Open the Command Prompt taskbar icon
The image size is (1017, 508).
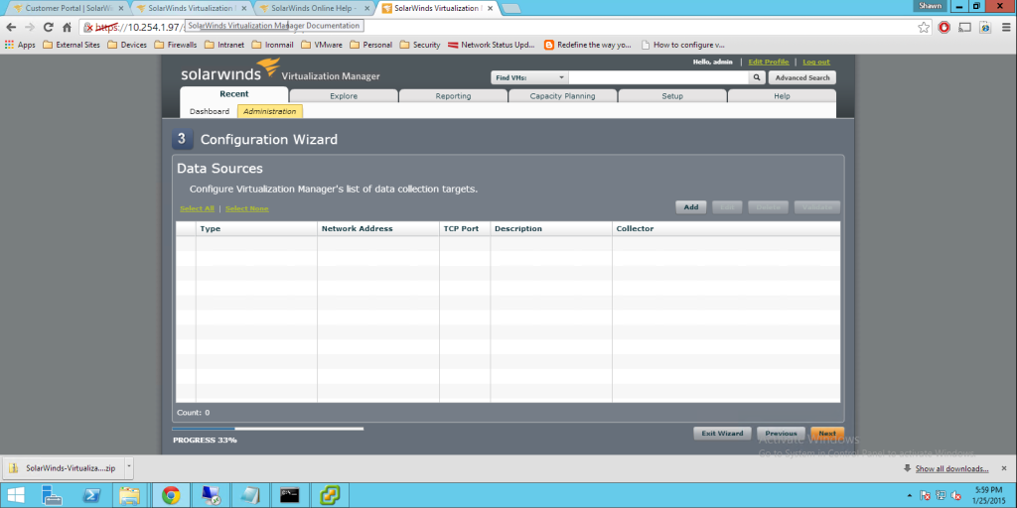pos(290,496)
